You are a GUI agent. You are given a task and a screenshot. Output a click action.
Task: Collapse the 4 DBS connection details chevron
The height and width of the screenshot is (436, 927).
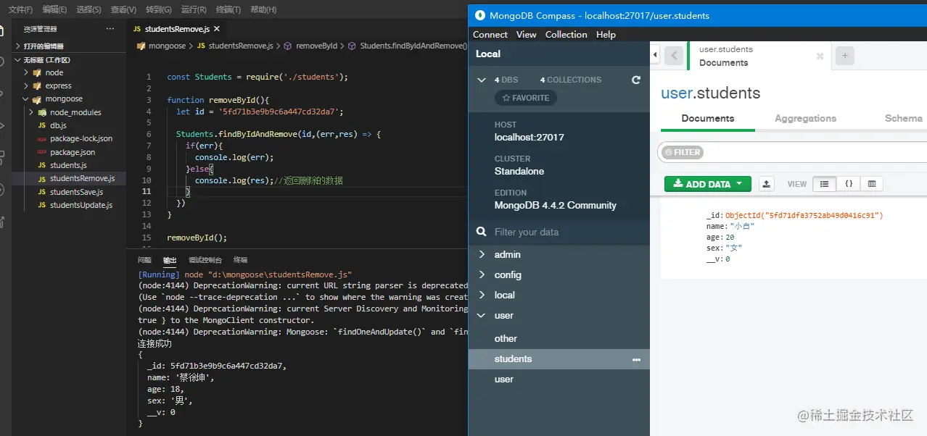click(x=482, y=80)
